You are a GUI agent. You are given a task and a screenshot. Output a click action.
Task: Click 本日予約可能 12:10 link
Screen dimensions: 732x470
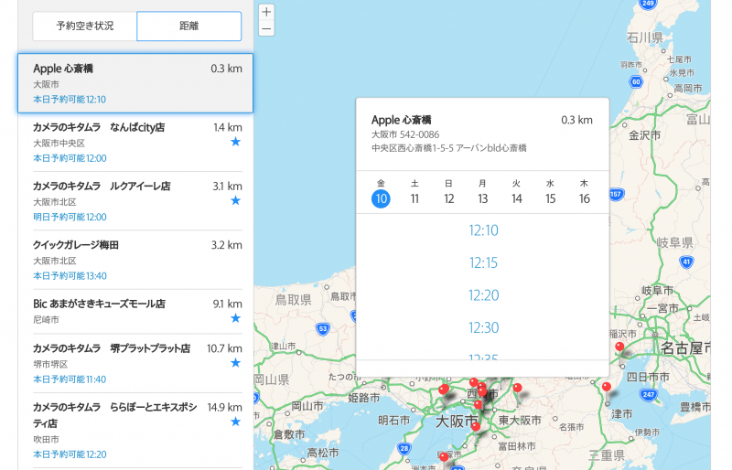(x=70, y=100)
